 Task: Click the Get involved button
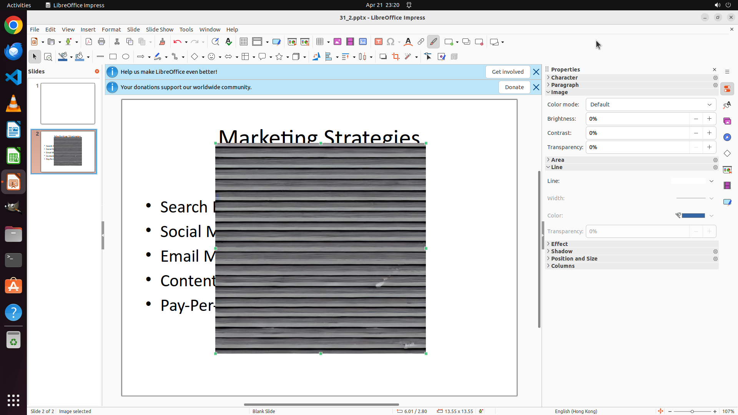pyautogui.click(x=507, y=72)
